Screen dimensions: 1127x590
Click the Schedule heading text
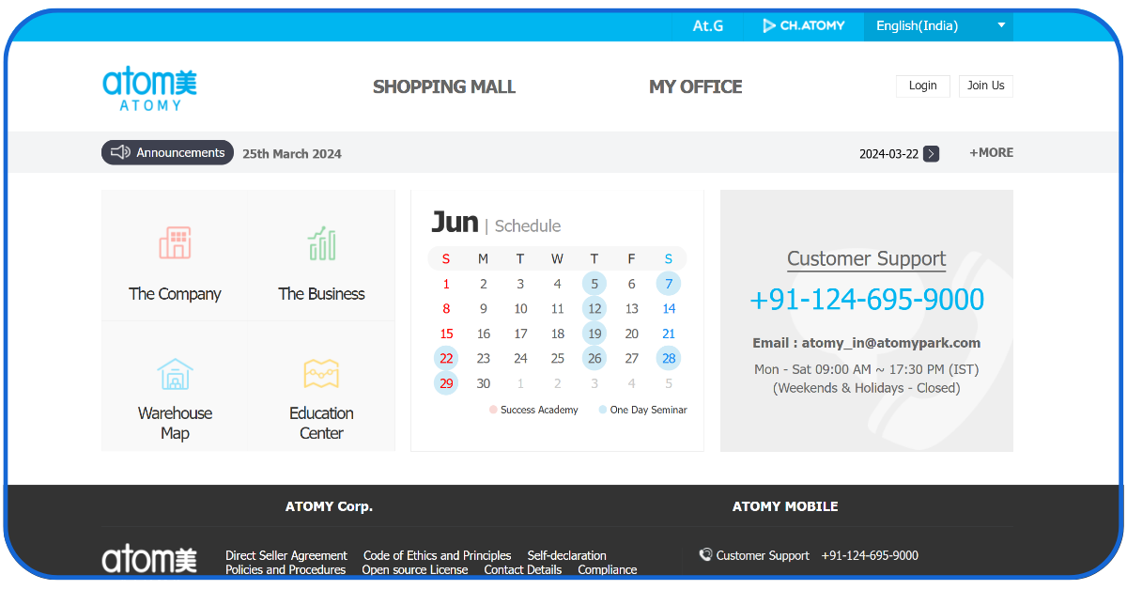point(528,226)
